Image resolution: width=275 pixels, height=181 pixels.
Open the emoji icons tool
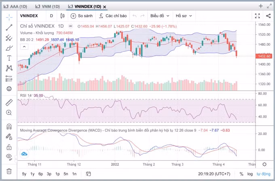(x=9, y=88)
